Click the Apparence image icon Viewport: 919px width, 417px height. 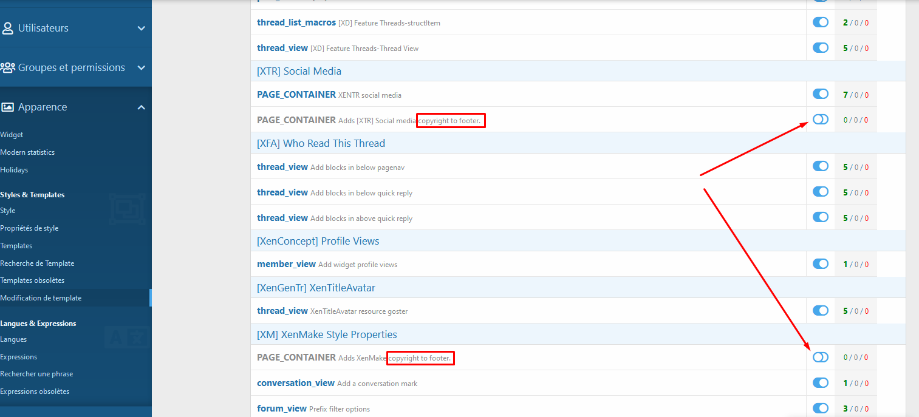coord(7,107)
